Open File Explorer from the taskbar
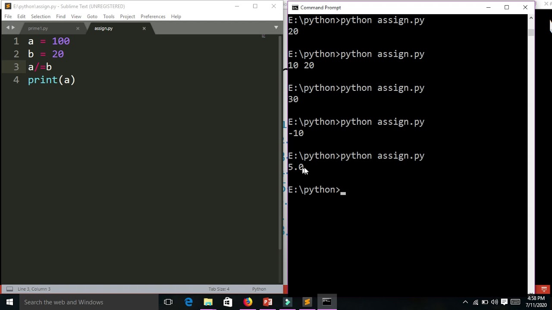Viewport: 552px width, 310px height. pyautogui.click(x=208, y=302)
